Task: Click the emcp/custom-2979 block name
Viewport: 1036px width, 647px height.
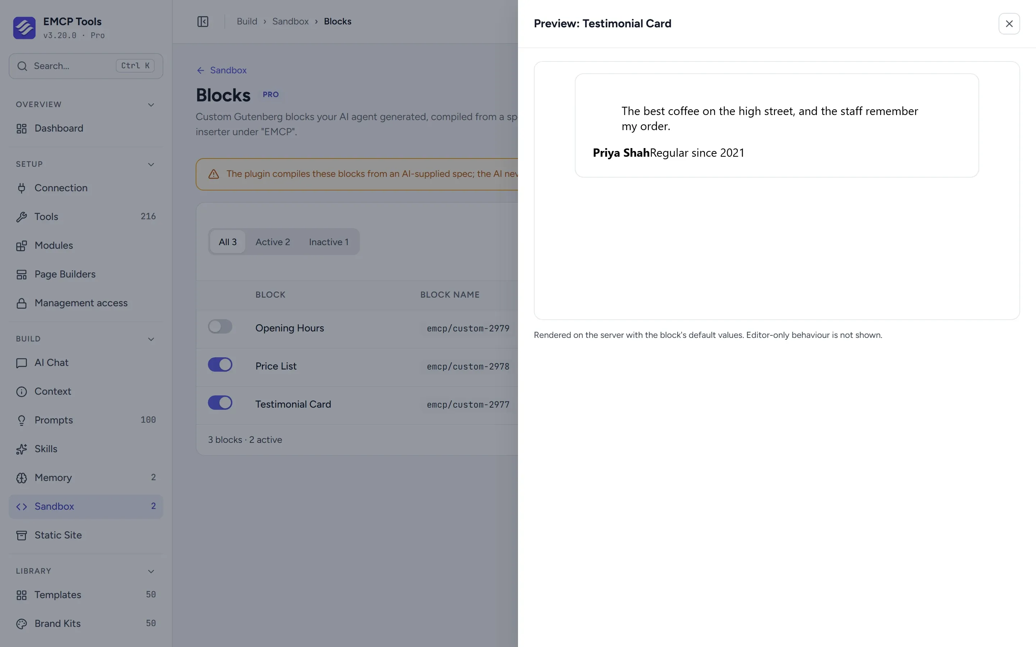Action: (x=468, y=328)
